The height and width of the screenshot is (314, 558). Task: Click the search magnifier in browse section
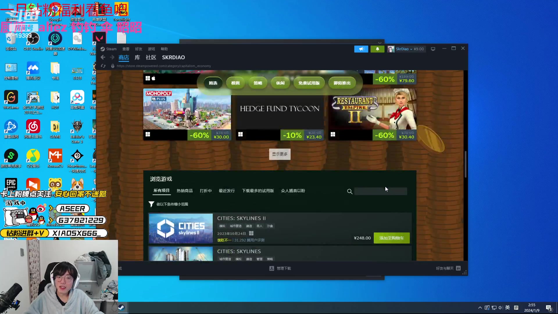point(350,191)
